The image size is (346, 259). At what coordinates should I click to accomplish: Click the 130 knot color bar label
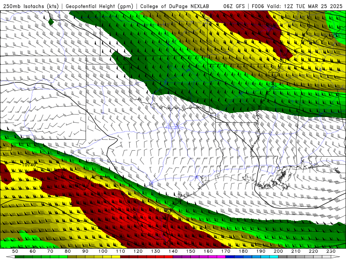(x=156, y=251)
